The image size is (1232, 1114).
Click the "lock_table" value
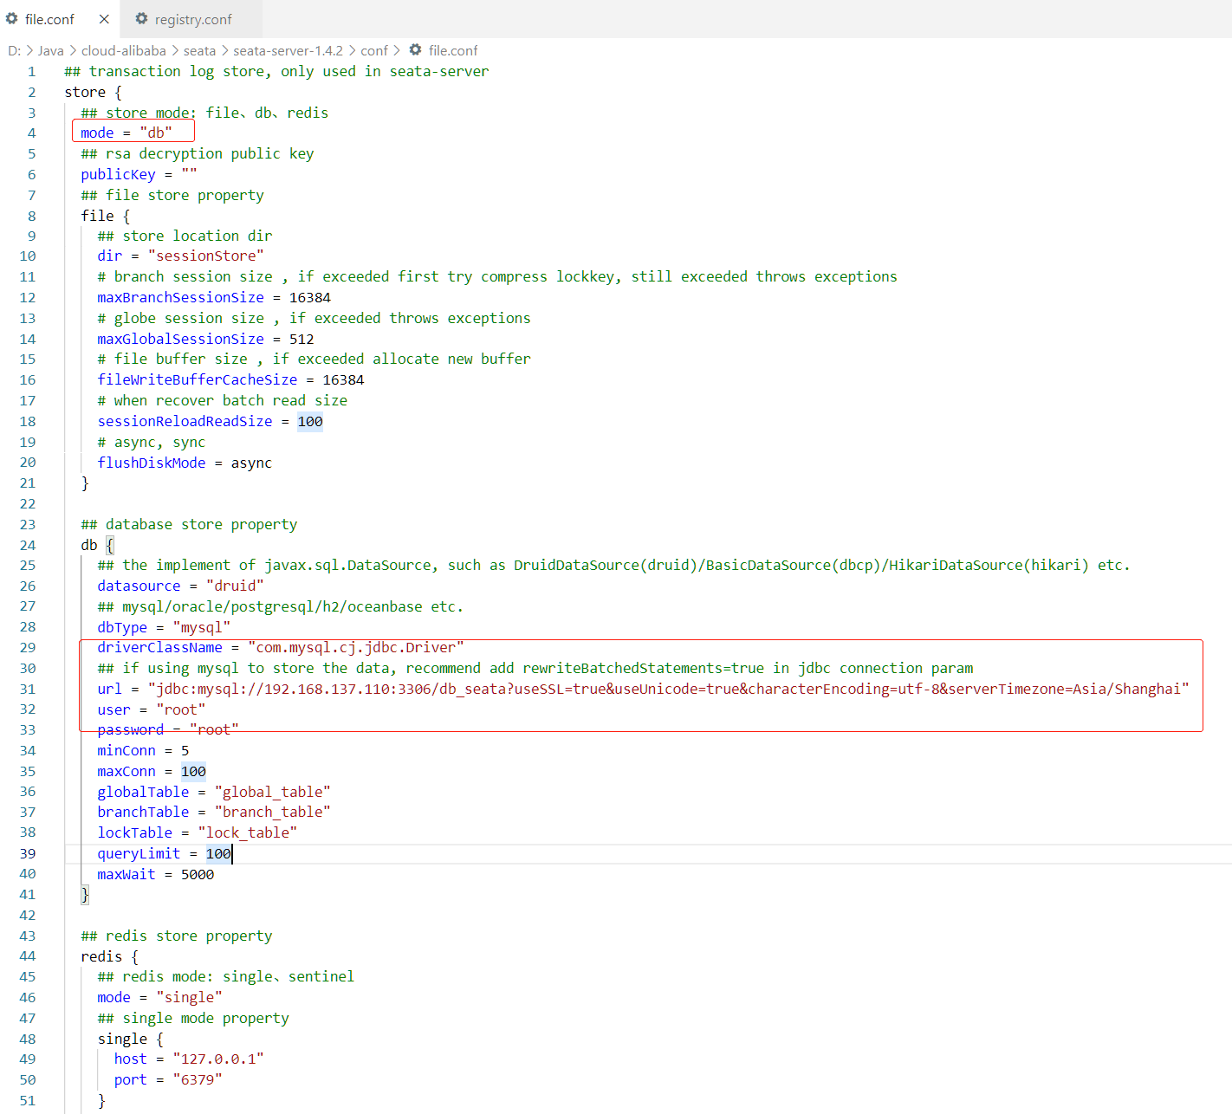click(248, 832)
